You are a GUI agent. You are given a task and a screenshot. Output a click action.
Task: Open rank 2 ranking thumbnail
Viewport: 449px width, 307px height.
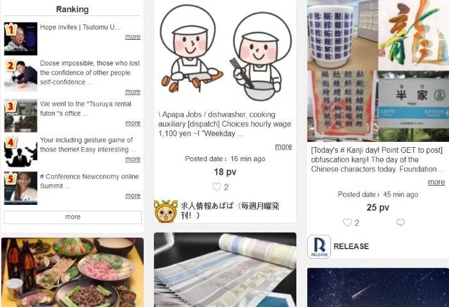[21, 75]
